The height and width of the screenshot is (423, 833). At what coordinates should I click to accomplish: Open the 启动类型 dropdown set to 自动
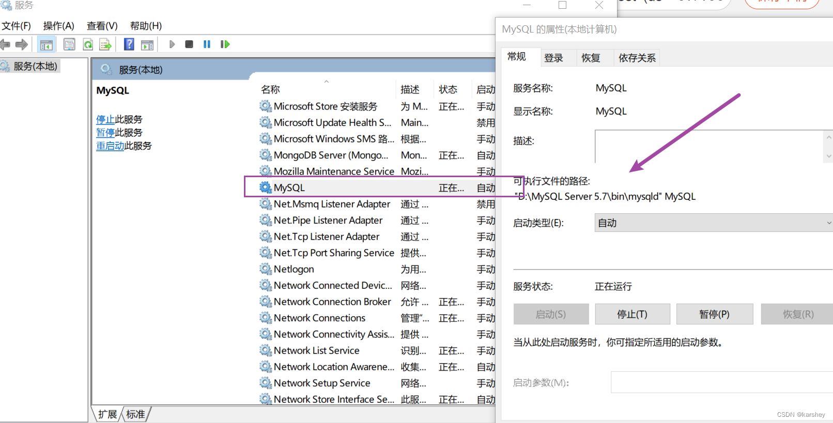point(714,223)
